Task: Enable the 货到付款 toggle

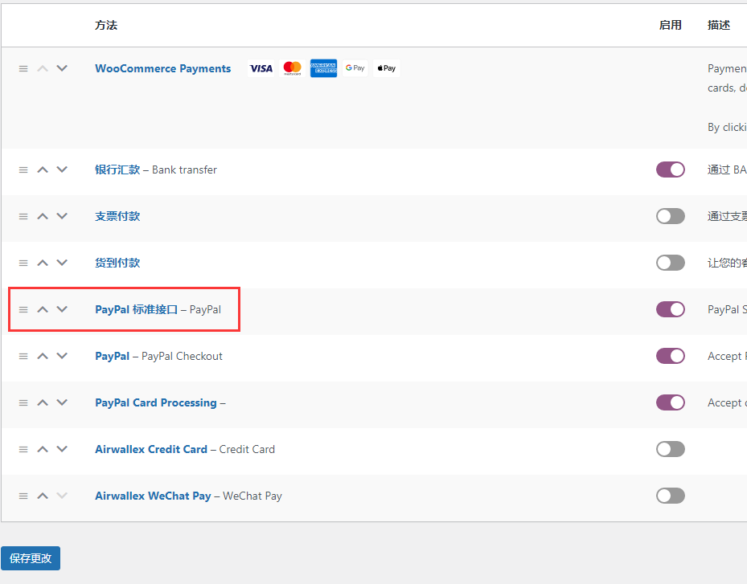Action: pyautogui.click(x=671, y=263)
